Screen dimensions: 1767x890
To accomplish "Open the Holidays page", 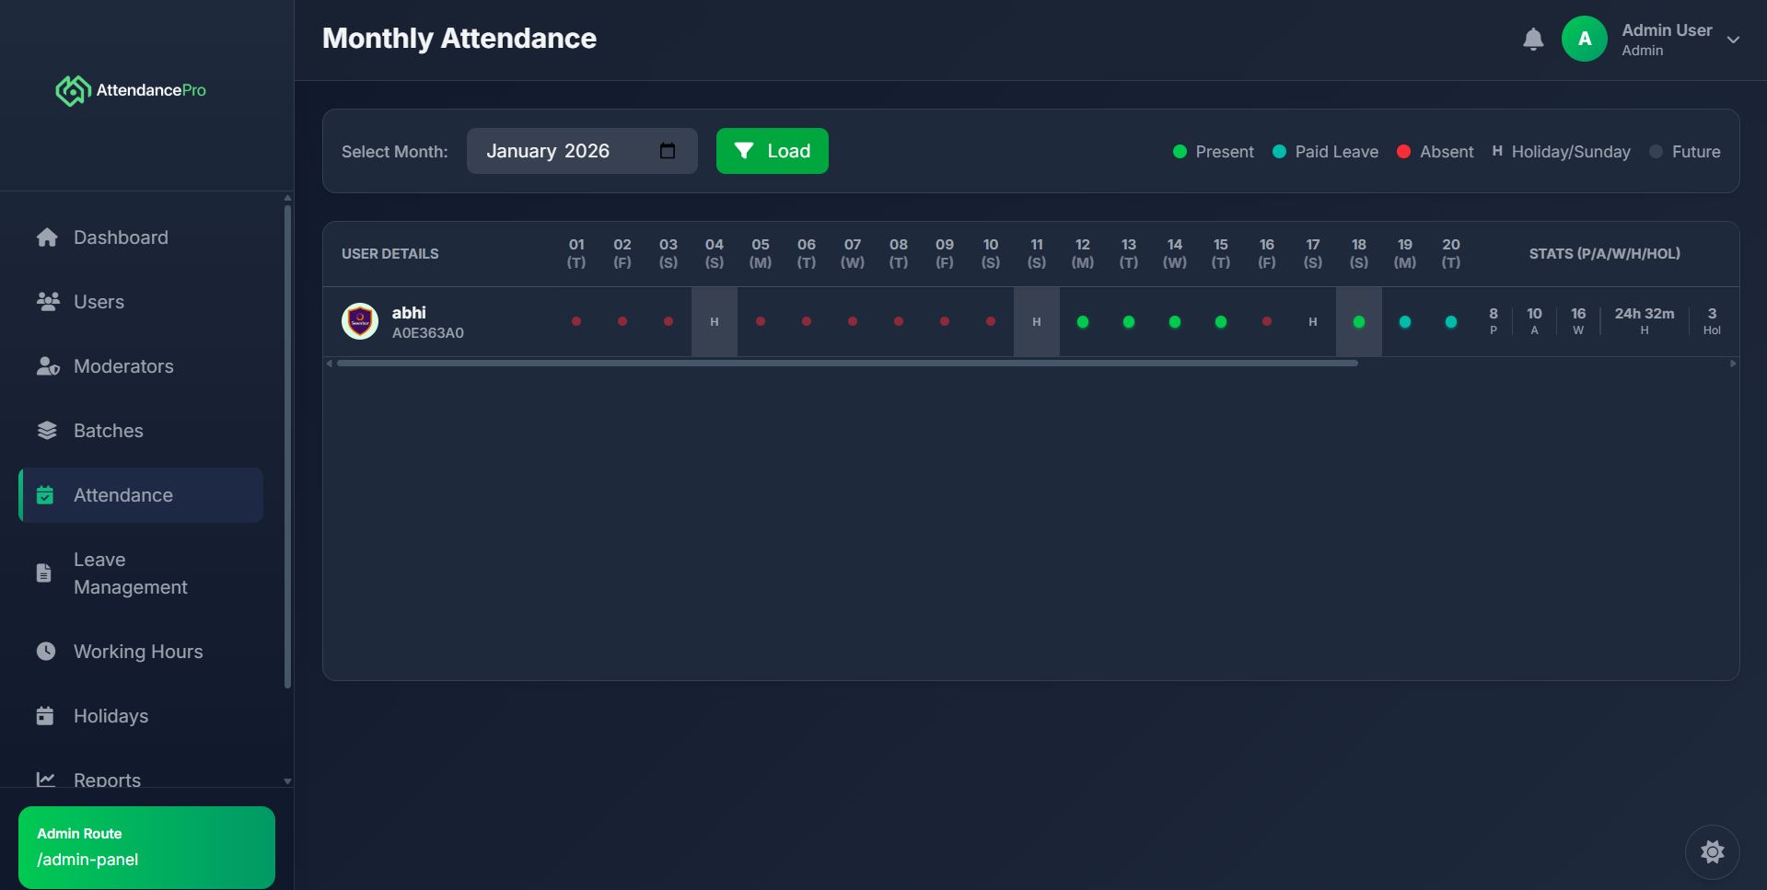I will (110, 716).
